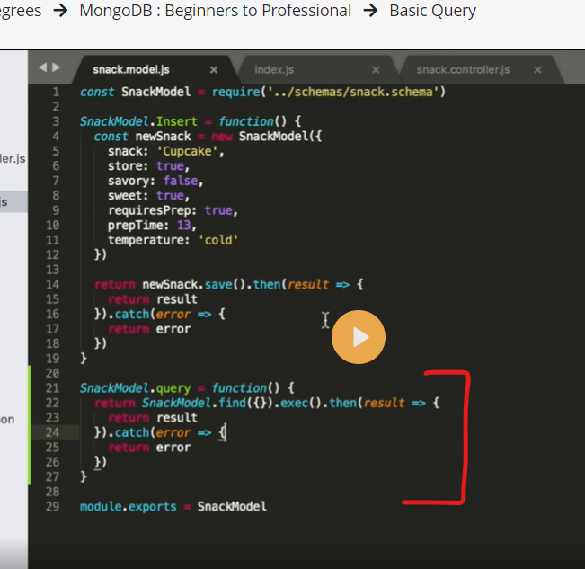Click line number 1 in the gutter
The height and width of the screenshot is (569, 585).
56,92
